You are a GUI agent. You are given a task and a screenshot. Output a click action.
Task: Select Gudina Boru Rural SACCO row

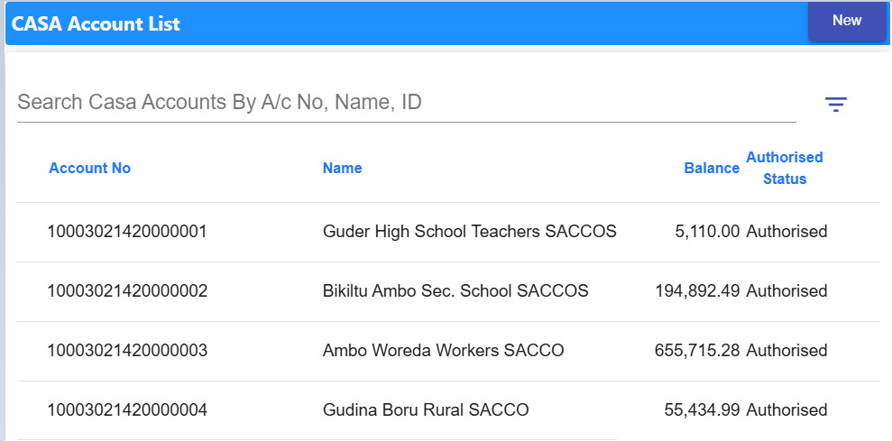pos(426,410)
